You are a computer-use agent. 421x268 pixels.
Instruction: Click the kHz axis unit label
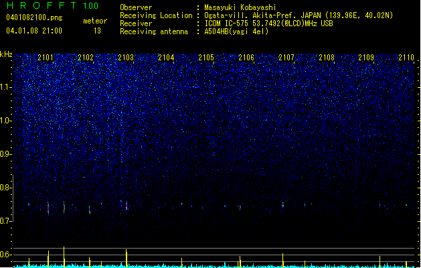coord(6,54)
